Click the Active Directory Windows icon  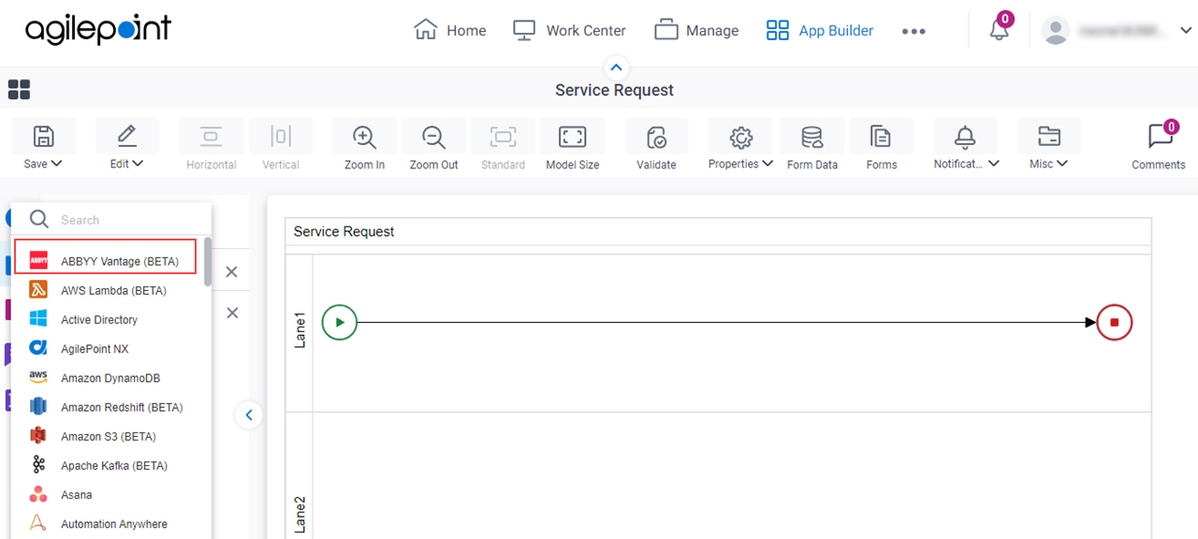point(38,319)
